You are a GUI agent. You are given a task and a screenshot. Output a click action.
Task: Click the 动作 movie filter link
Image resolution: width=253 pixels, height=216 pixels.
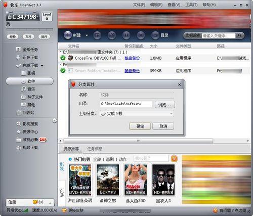click(123, 159)
